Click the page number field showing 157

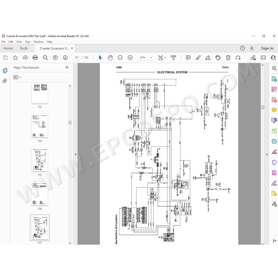[76, 58]
